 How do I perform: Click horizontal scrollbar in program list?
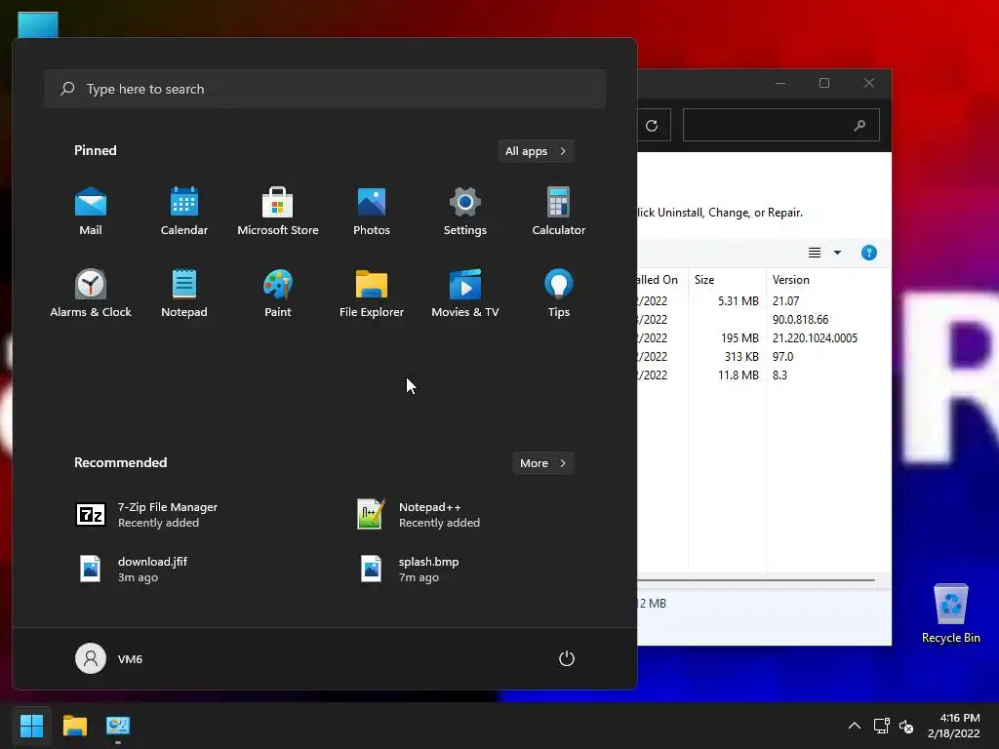coord(756,580)
